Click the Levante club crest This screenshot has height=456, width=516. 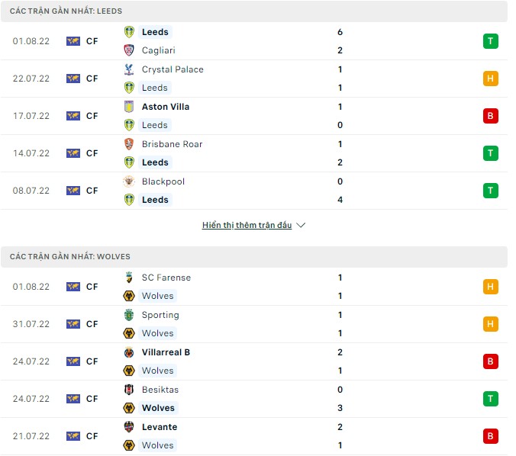pos(129,427)
